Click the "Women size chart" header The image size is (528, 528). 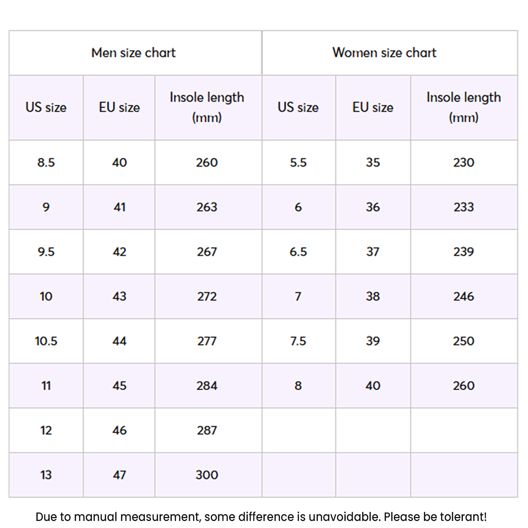point(384,53)
